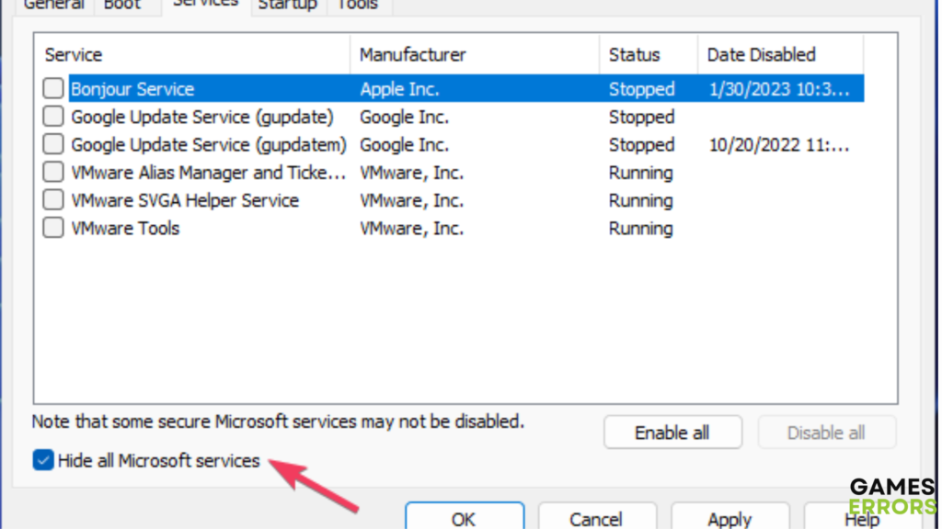Sort services by Status header
This screenshot has height=529, width=942.
(x=648, y=55)
